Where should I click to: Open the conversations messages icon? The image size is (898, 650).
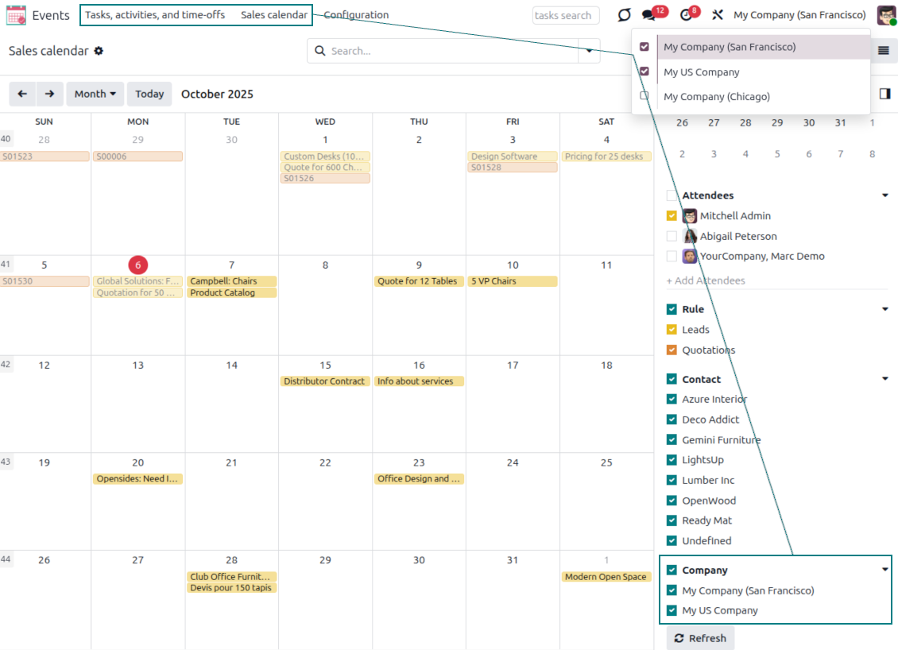(649, 15)
